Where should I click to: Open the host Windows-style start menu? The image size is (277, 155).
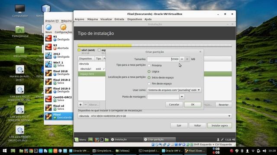(x=5, y=151)
